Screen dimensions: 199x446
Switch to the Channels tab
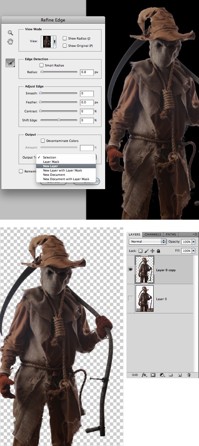coord(153,234)
